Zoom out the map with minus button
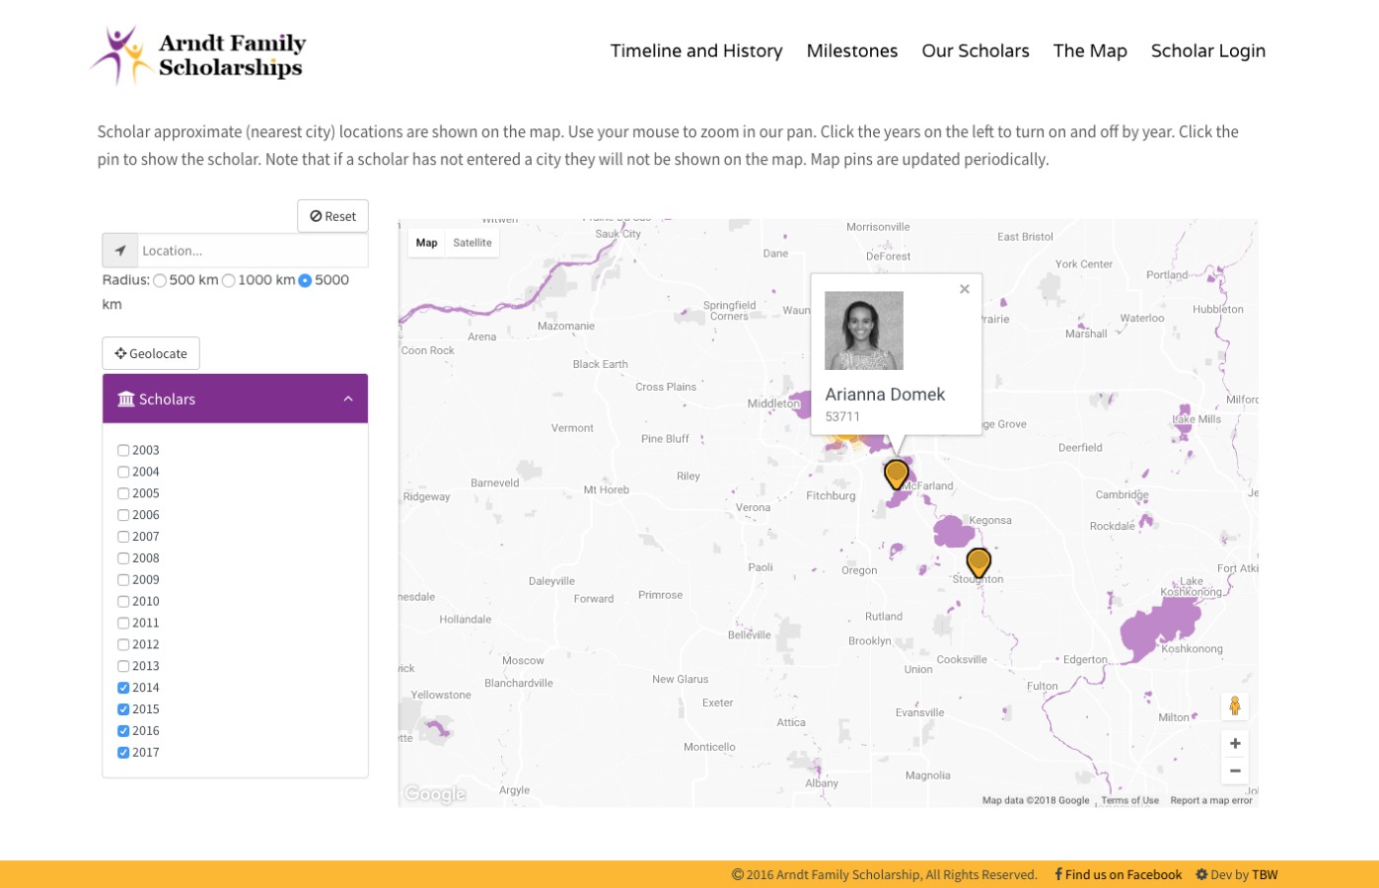 1235,771
